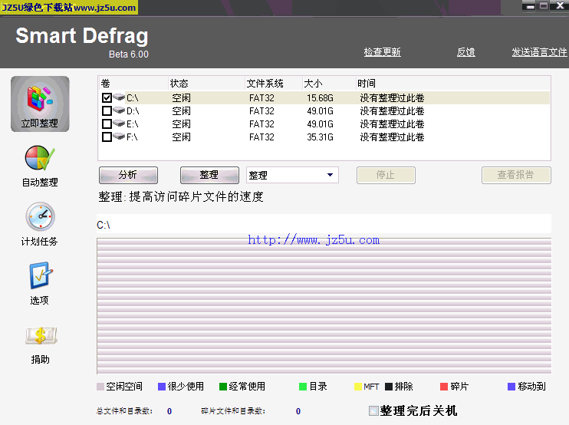Click 没有整理过此卷 in the F:\ row

392,137
